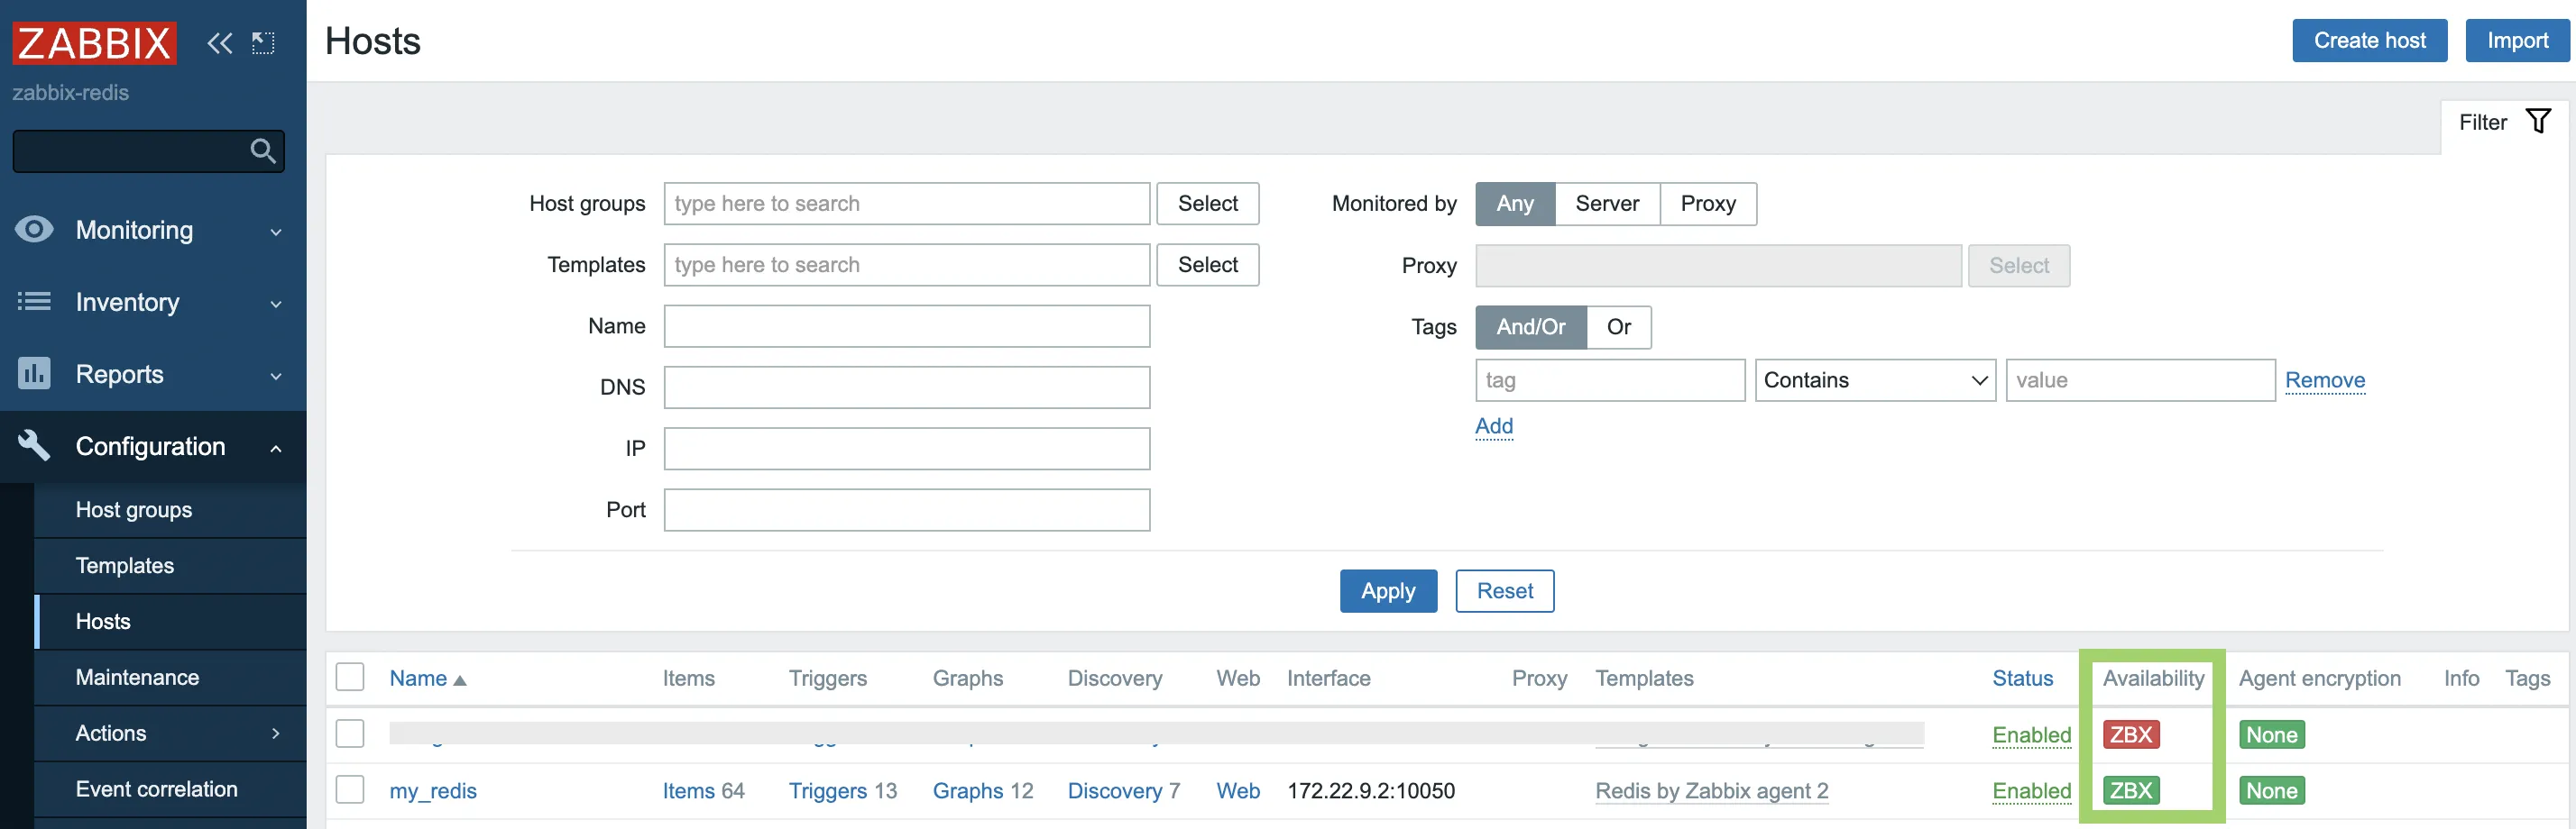
Task: Collapse the sidebar with double-chevron icon
Action: (219, 43)
